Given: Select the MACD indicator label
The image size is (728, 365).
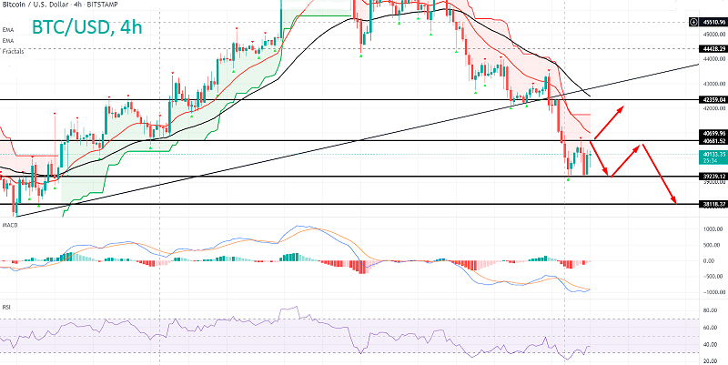Looking at the screenshot, I should click(10, 224).
